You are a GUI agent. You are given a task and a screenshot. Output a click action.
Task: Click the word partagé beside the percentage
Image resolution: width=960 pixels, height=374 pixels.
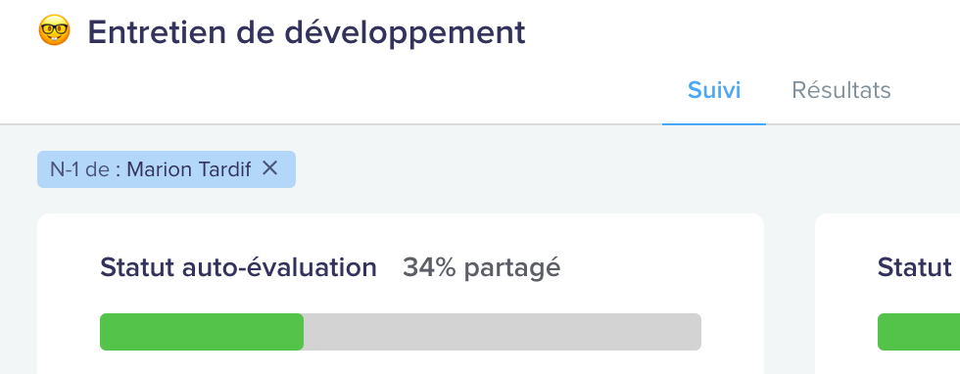pos(511,268)
